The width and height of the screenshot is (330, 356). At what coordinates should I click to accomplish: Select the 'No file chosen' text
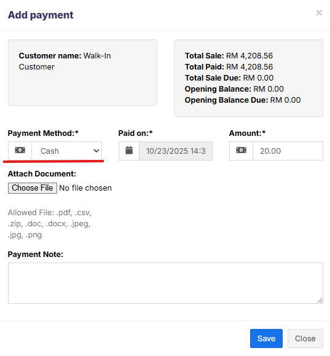click(x=85, y=188)
